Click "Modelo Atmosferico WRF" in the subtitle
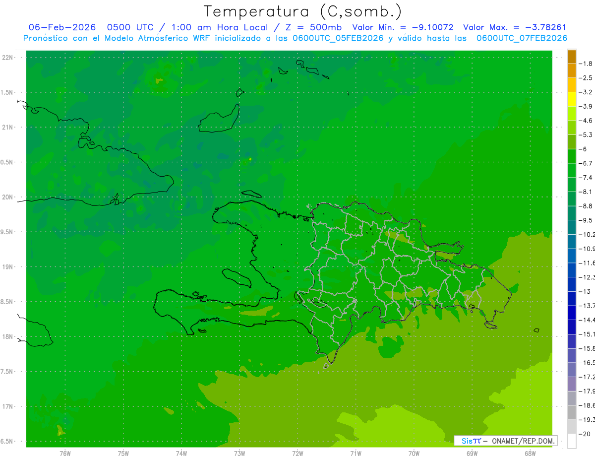This screenshot has height=460, width=595. coord(155,38)
